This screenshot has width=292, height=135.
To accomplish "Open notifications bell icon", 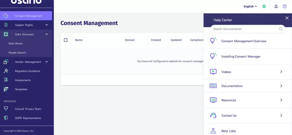I will 276,7.
